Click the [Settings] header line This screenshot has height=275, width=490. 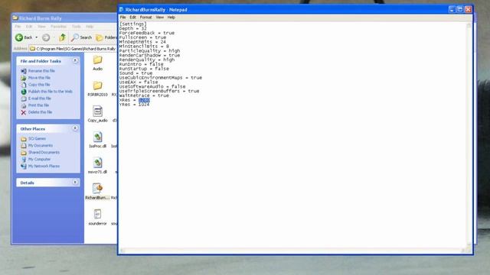132,24
